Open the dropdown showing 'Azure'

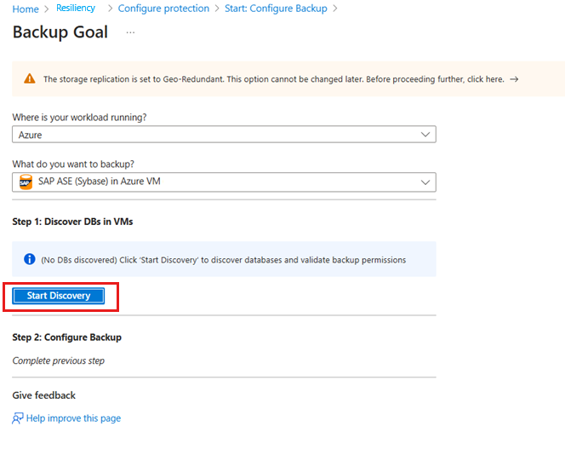(x=224, y=135)
